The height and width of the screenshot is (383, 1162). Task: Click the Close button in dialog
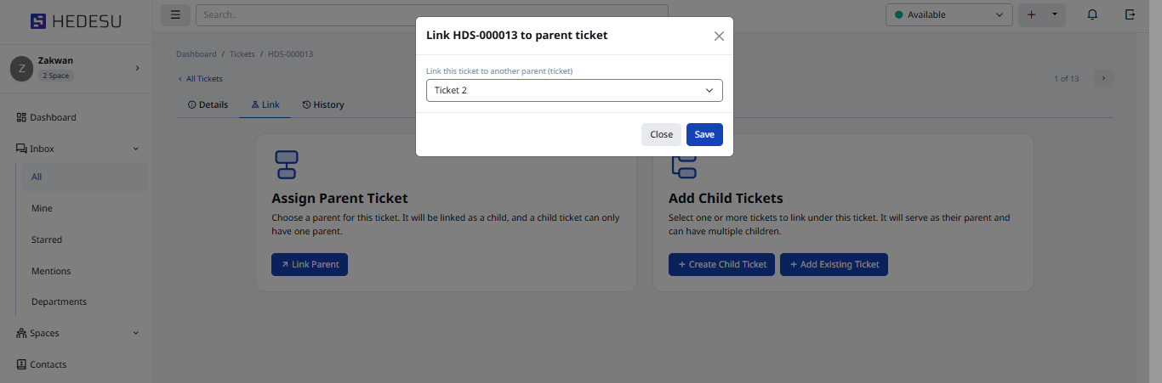tap(661, 134)
